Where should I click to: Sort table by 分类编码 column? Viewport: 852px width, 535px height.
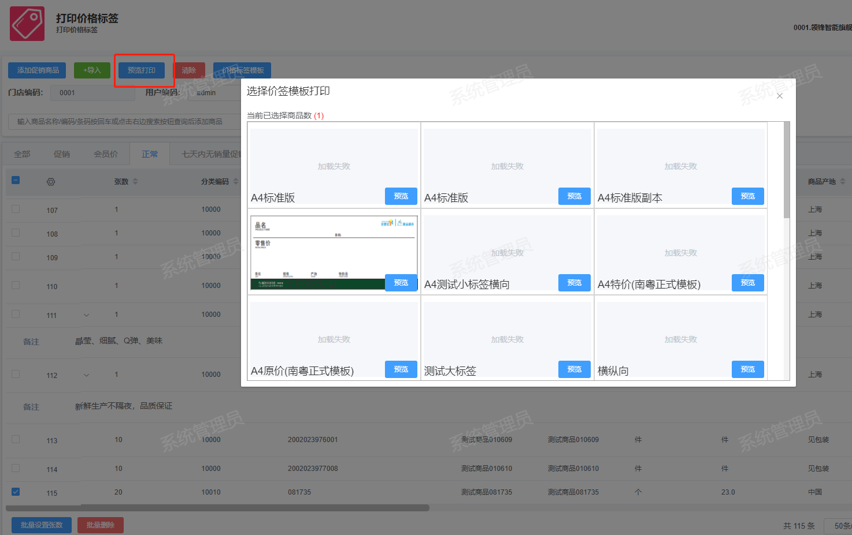coord(235,181)
